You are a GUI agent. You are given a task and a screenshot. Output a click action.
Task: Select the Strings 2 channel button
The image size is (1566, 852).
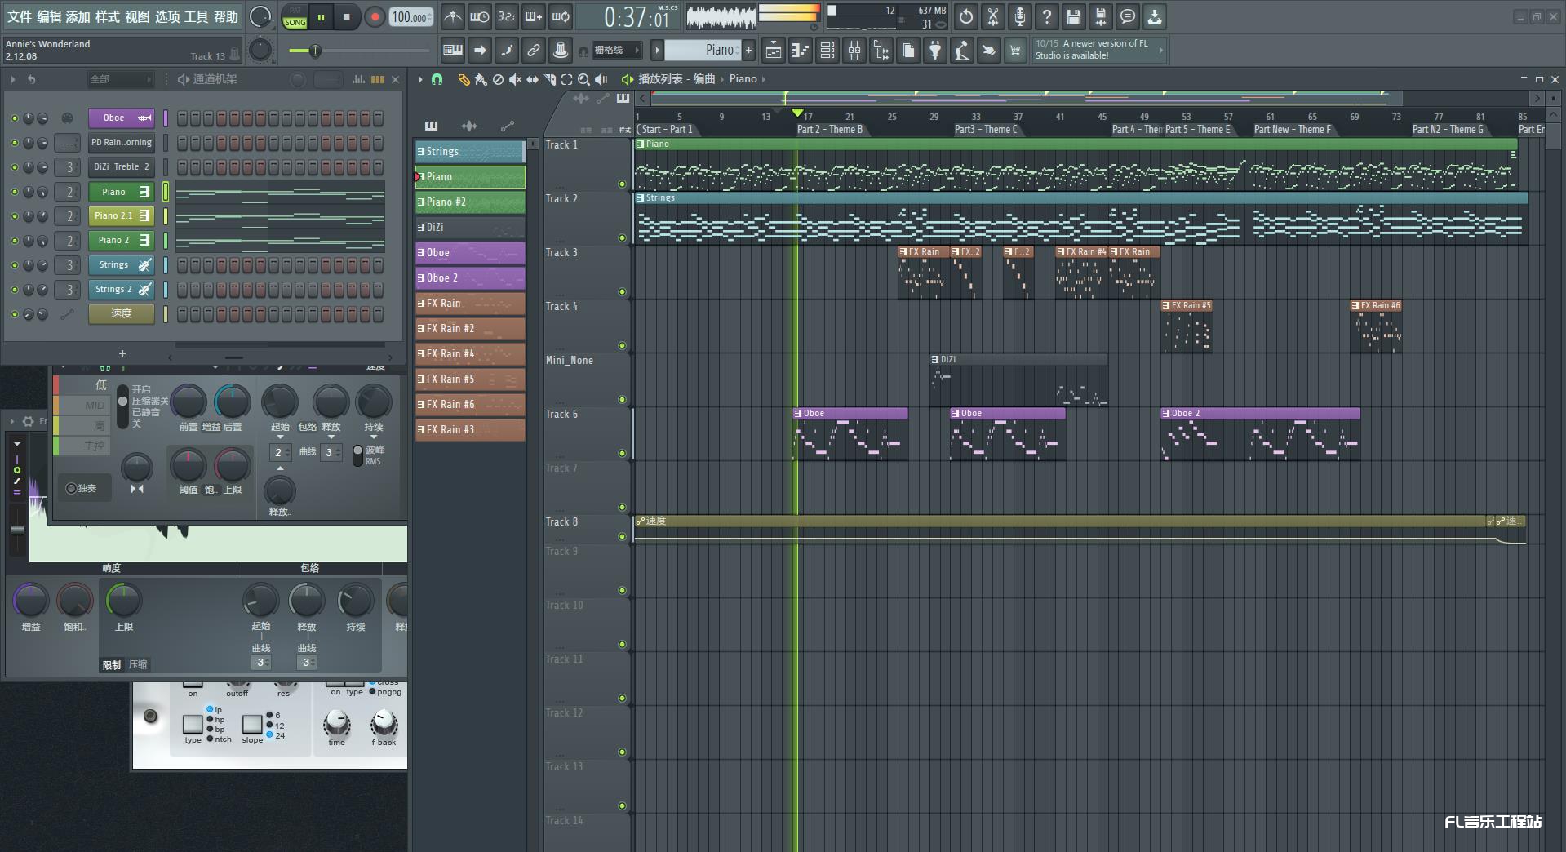coord(122,290)
